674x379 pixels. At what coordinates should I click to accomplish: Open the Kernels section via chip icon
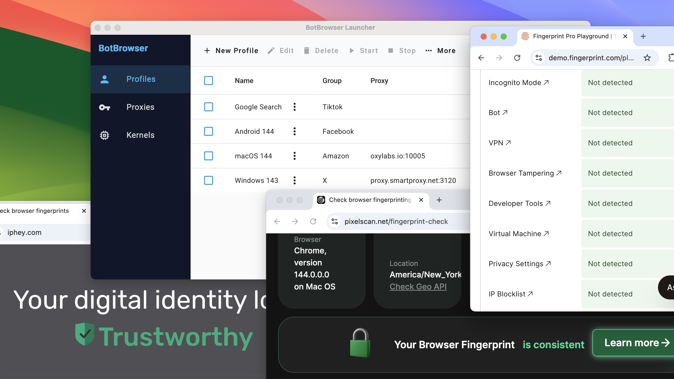click(x=104, y=135)
